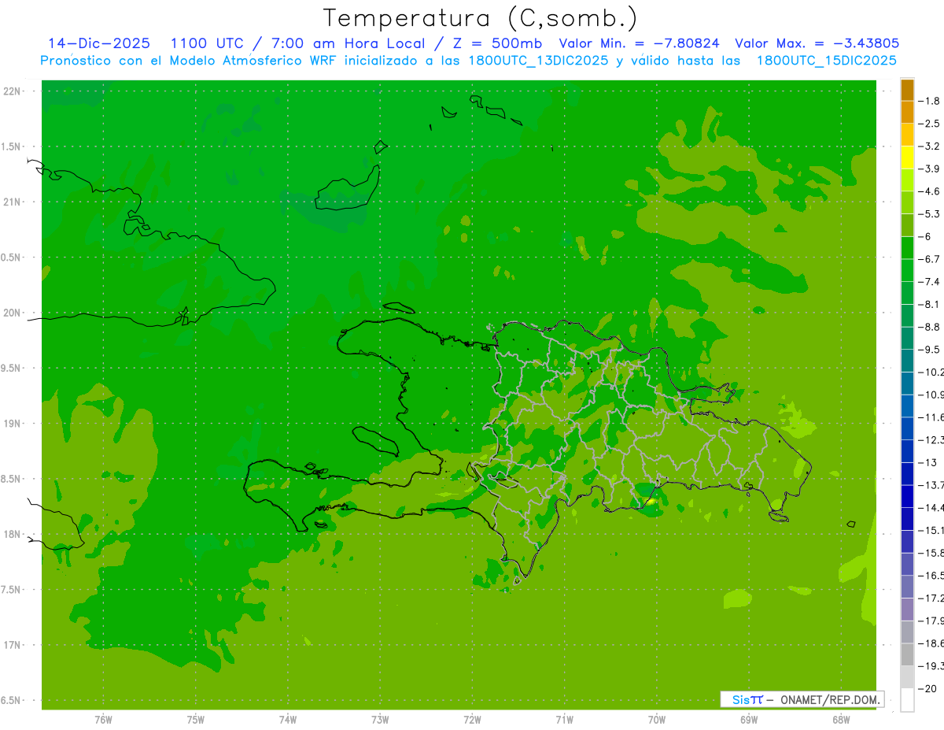Image resolution: width=944 pixels, height=730 pixels.
Task: Click the '73W' longitude label
Action: (x=380, y=720)
